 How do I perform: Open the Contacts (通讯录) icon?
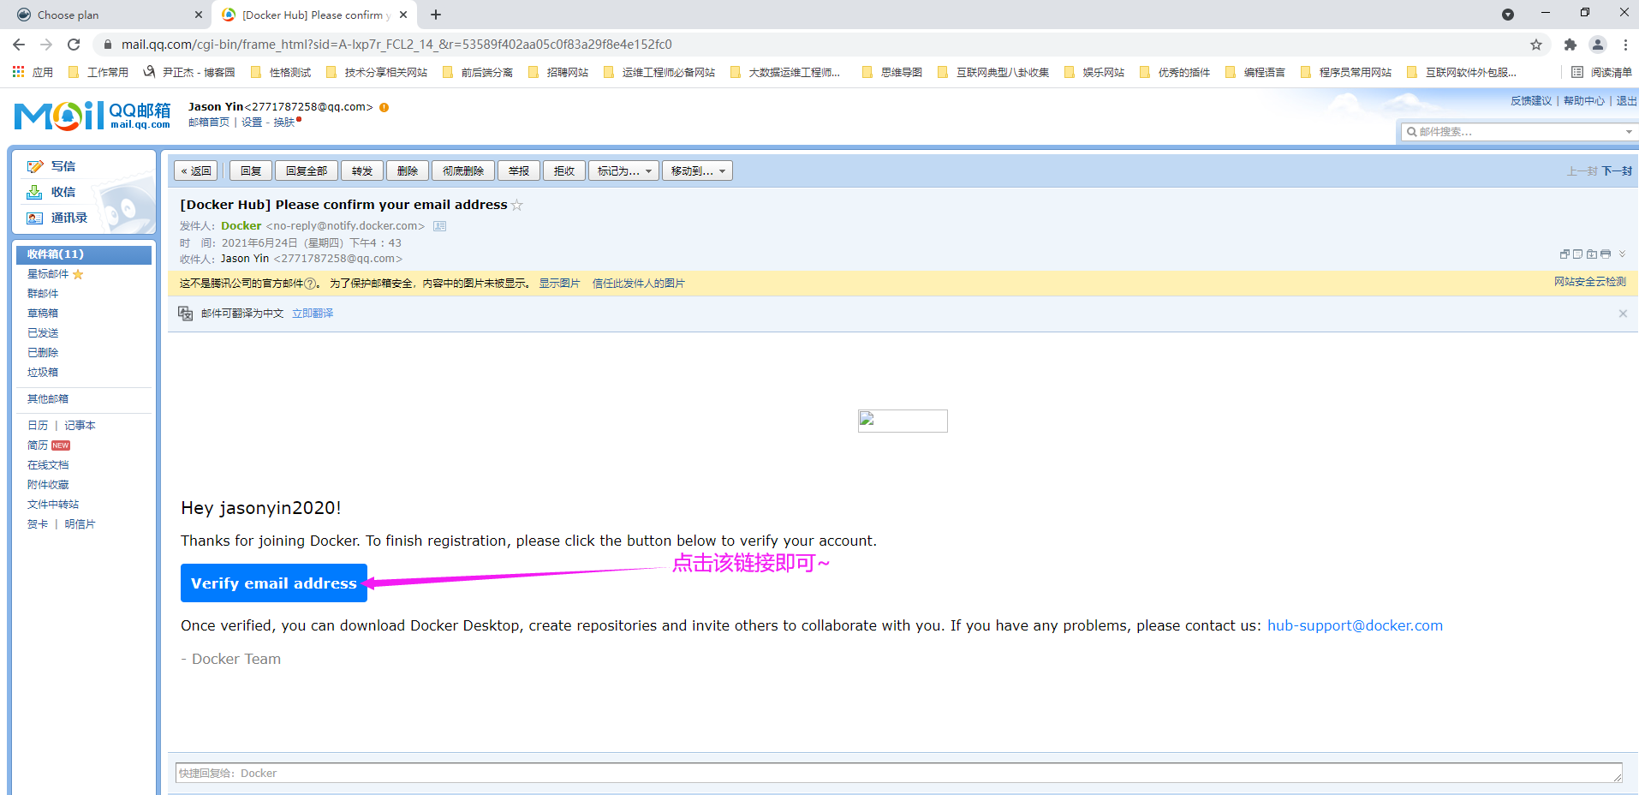coord(35,218)
